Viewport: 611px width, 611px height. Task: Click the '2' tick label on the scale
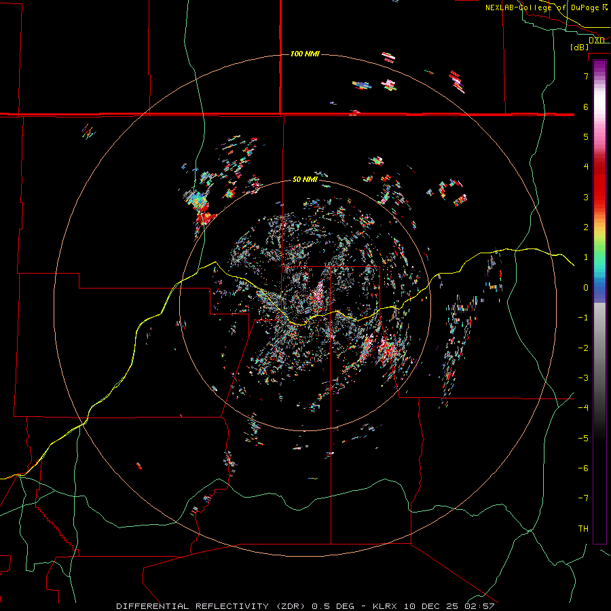[586, 227]
